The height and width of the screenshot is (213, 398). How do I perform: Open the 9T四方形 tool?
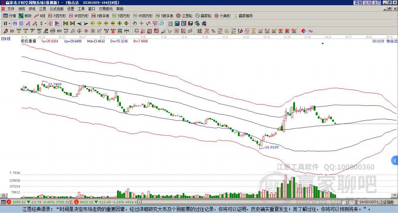click(143, 16)
